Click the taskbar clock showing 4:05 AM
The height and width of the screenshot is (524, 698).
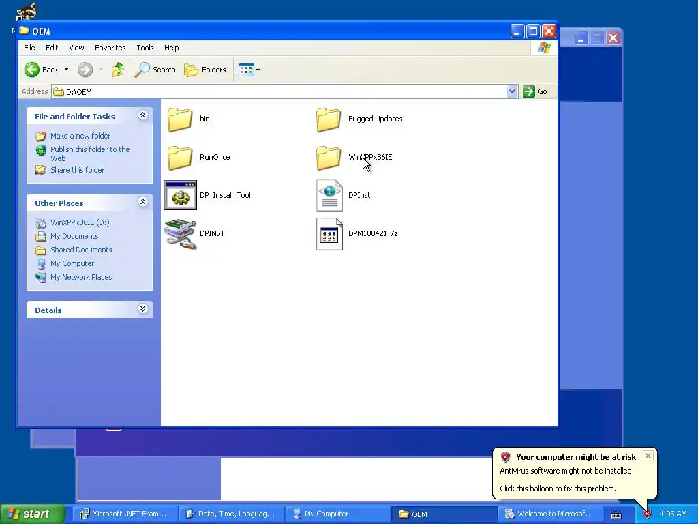673,514
